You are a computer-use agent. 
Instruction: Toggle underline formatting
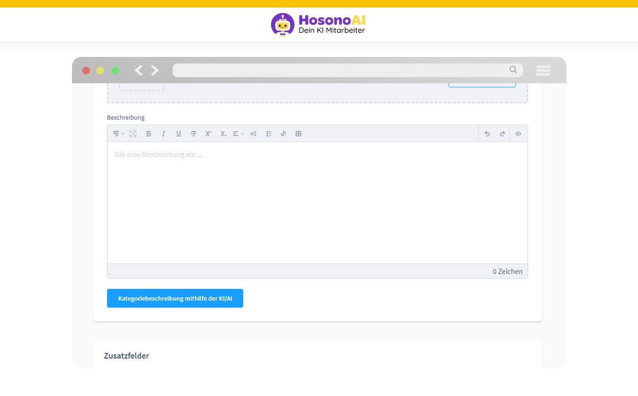179,134
